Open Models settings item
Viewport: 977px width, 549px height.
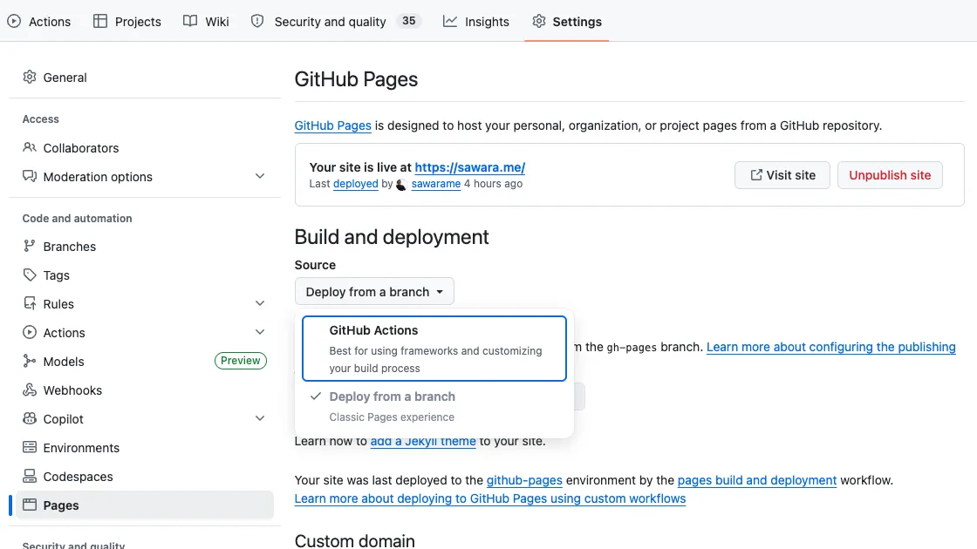pos(145,361)
